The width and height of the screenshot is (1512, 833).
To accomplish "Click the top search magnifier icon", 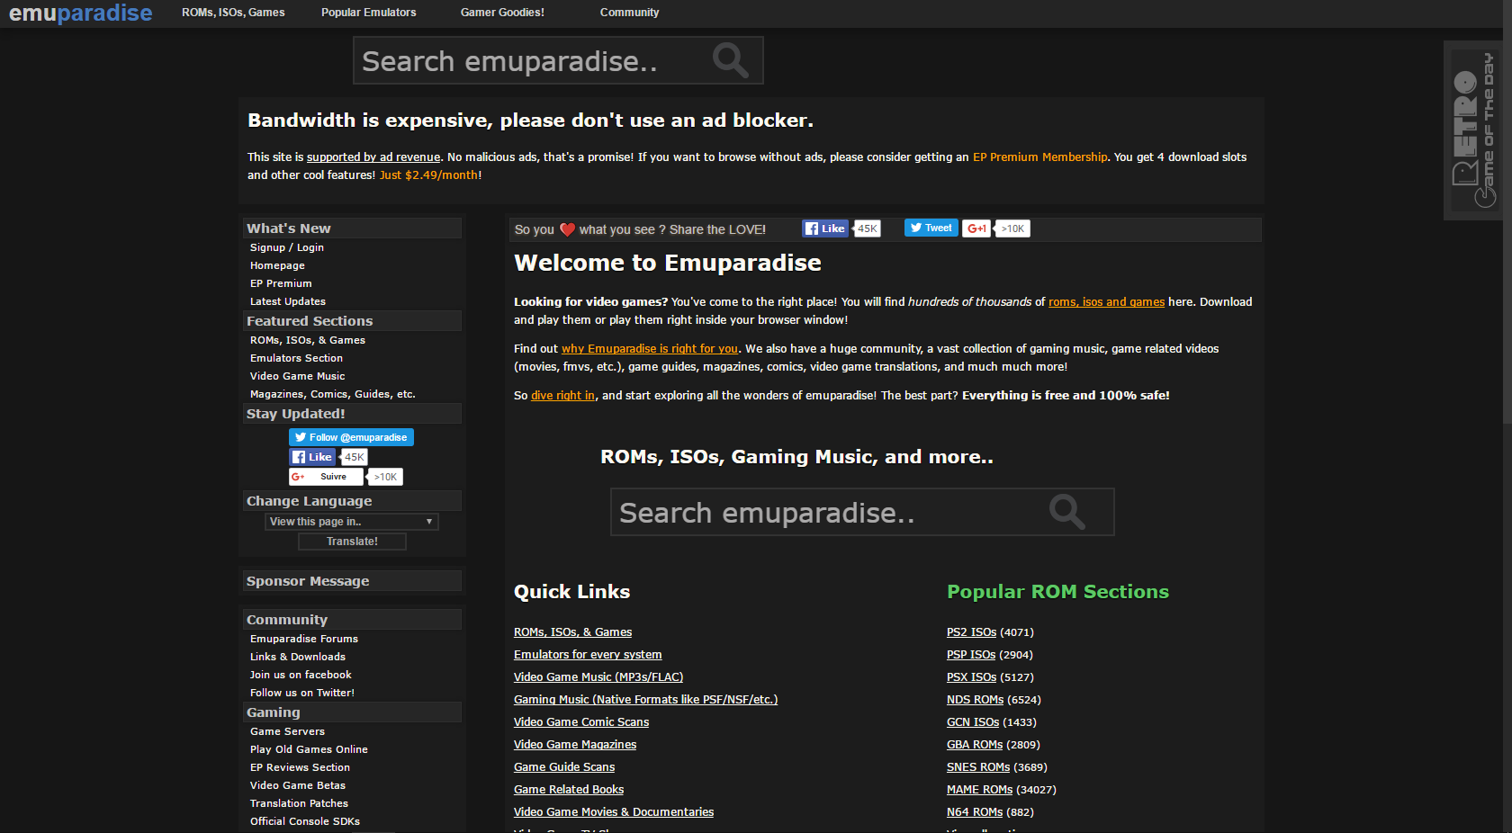I will point(730,59).
